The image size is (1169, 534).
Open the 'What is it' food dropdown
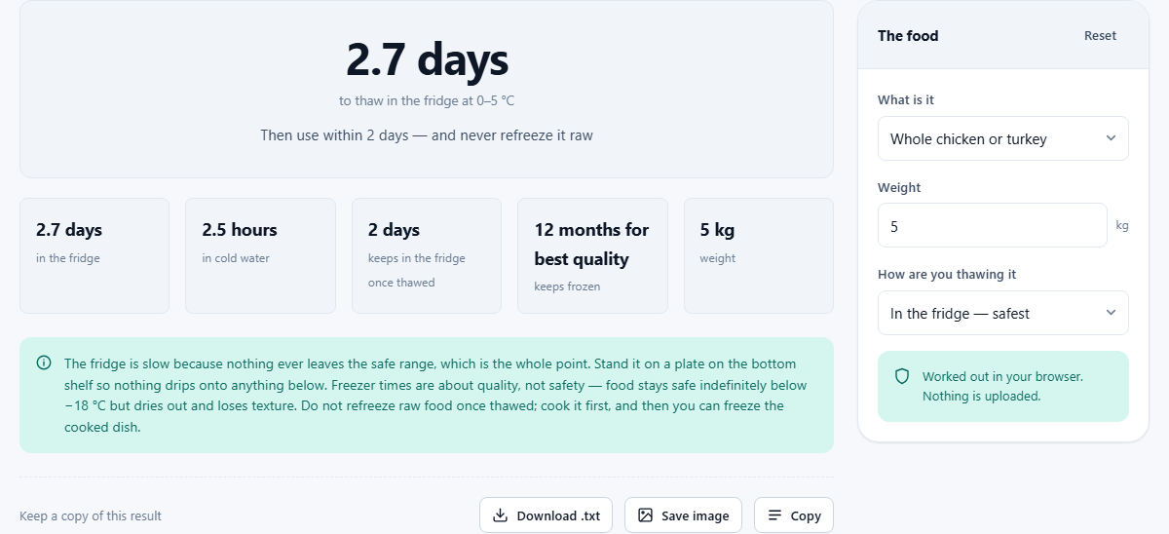(1003, 138)
